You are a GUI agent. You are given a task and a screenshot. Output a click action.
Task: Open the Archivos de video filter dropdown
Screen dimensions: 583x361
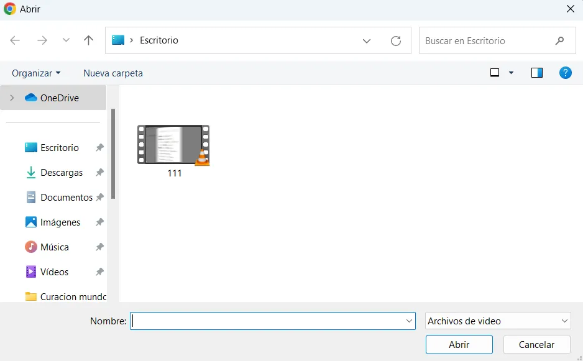tap(497, 321)
